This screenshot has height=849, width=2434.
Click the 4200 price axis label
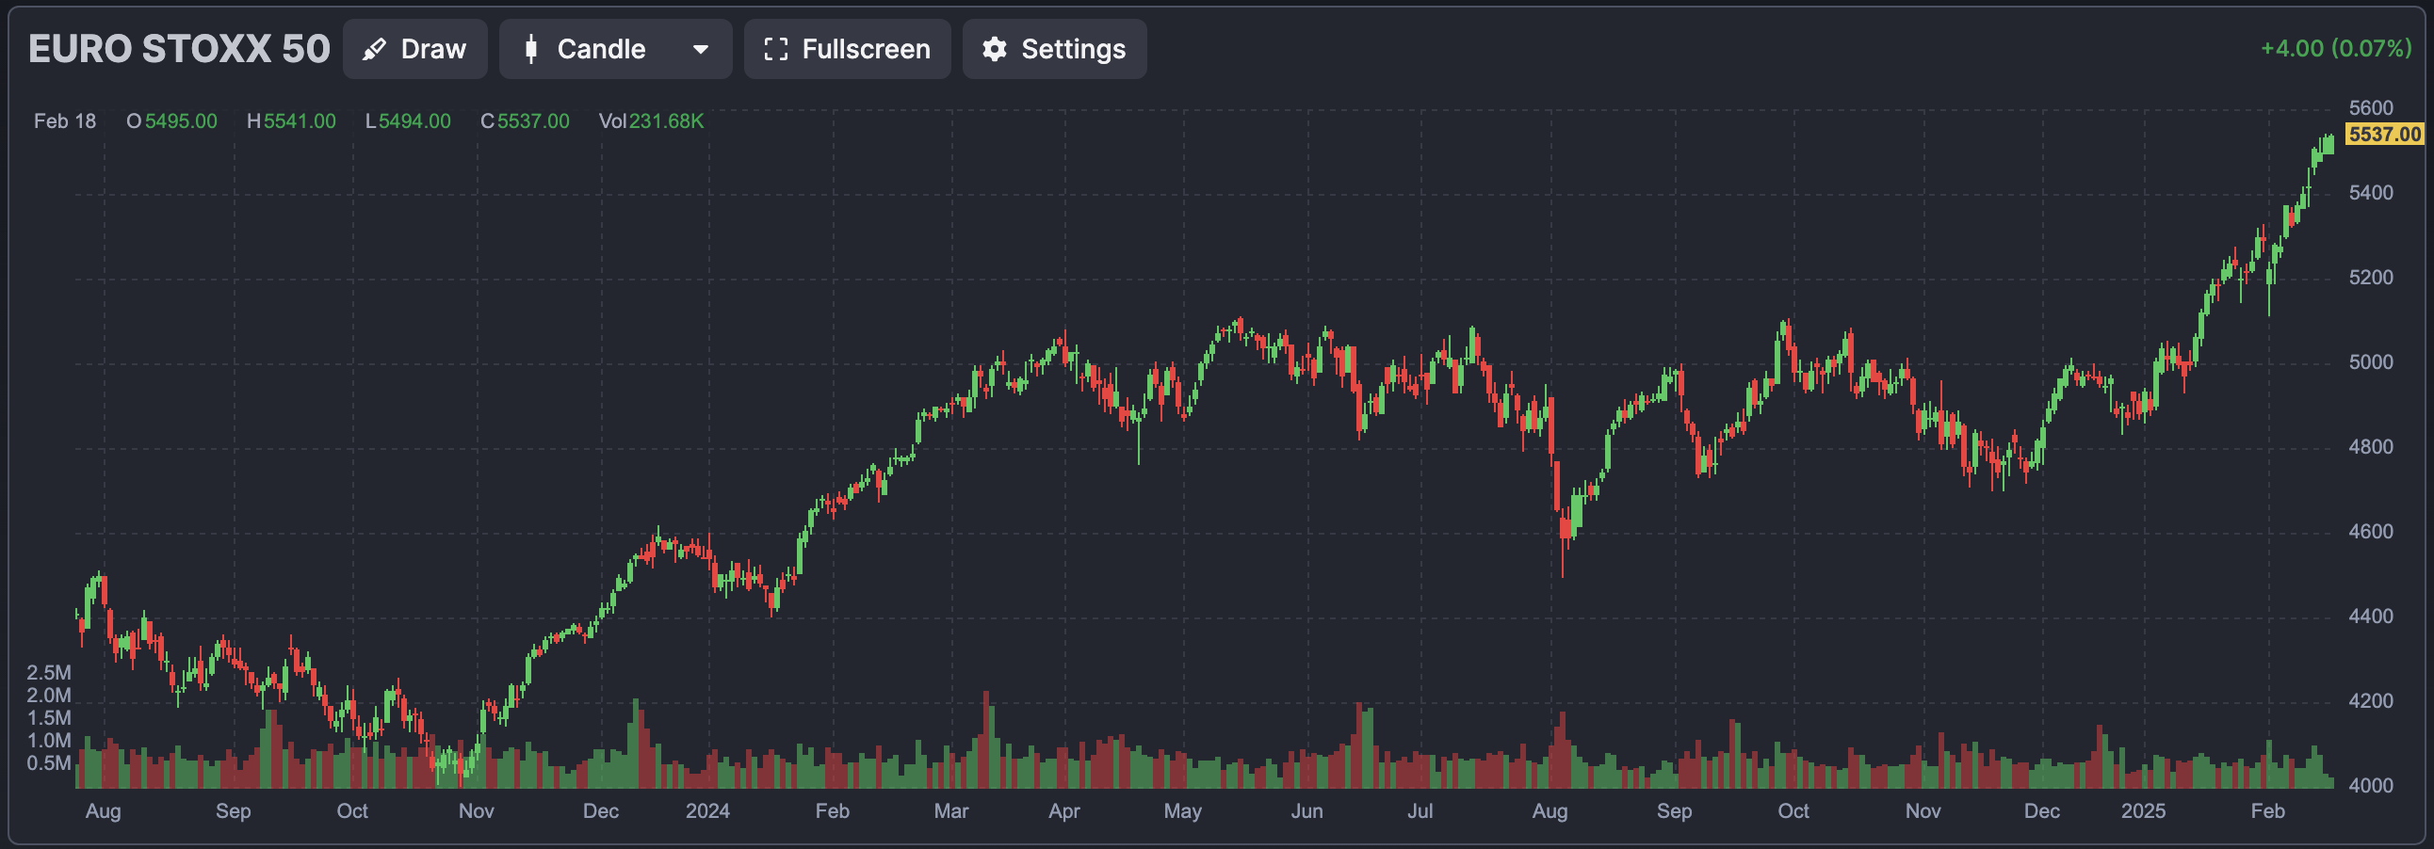2371,700
